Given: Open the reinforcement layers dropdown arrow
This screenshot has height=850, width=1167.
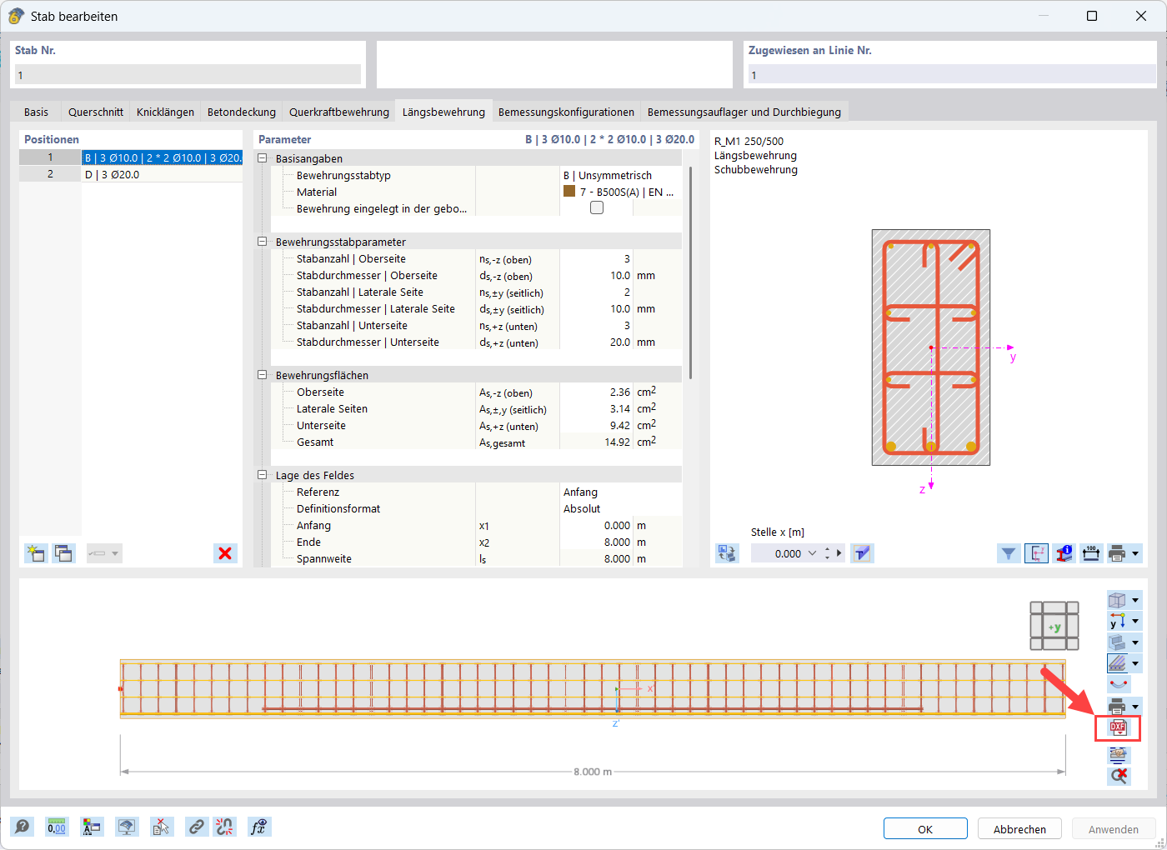Looking at the screenshot, I should tap(1135, 663).
